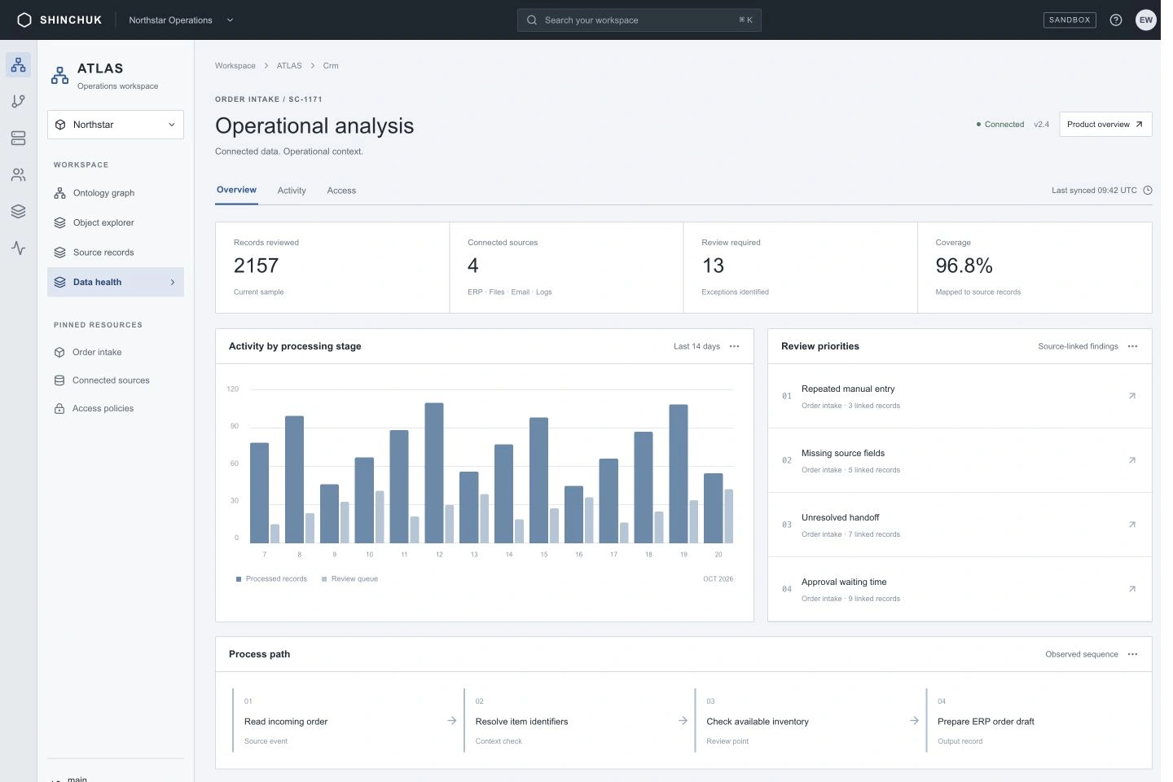Click the Processed records legend swatch
1173x782 pixels.
tap(239, 579)
